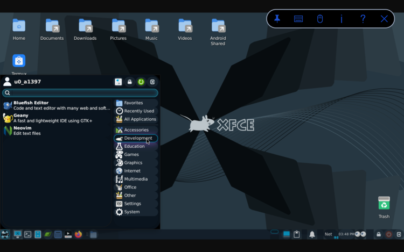This screenshot has width=404, height=252.
Task: Click the help question mark icon
Action: (363, 19)
